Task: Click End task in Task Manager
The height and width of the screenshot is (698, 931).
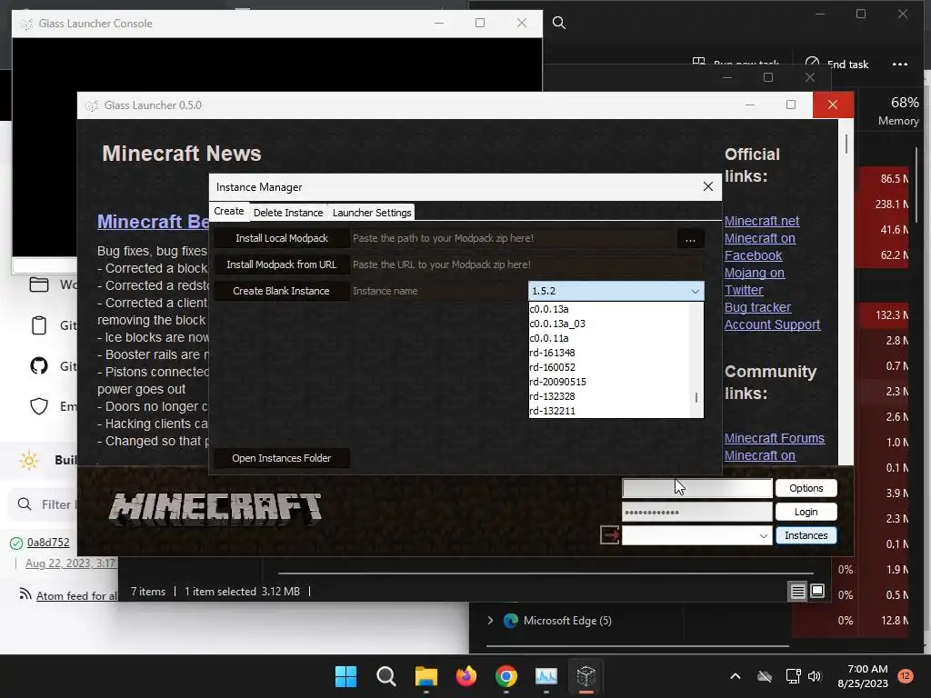Action: 836,65
